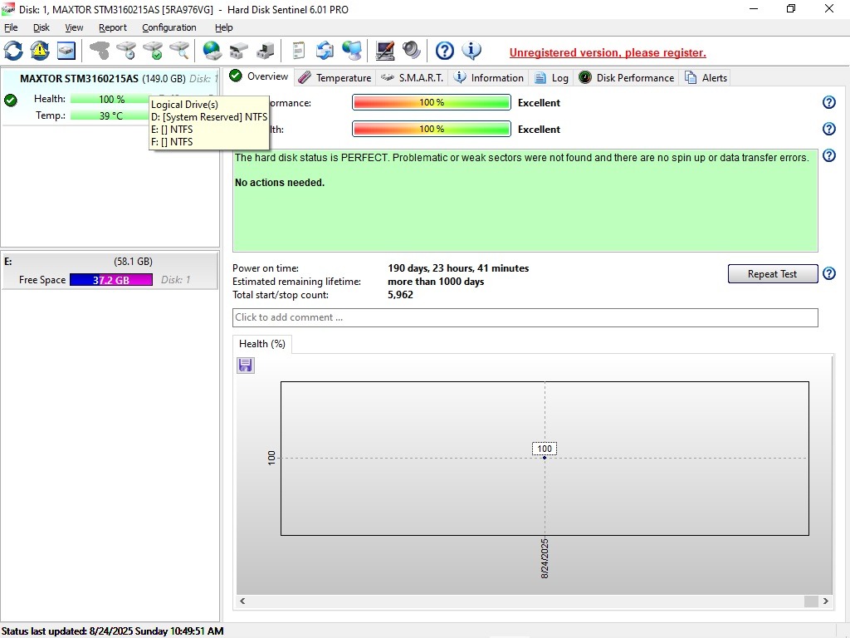Click the Unregistered version register link

point(608,52)
